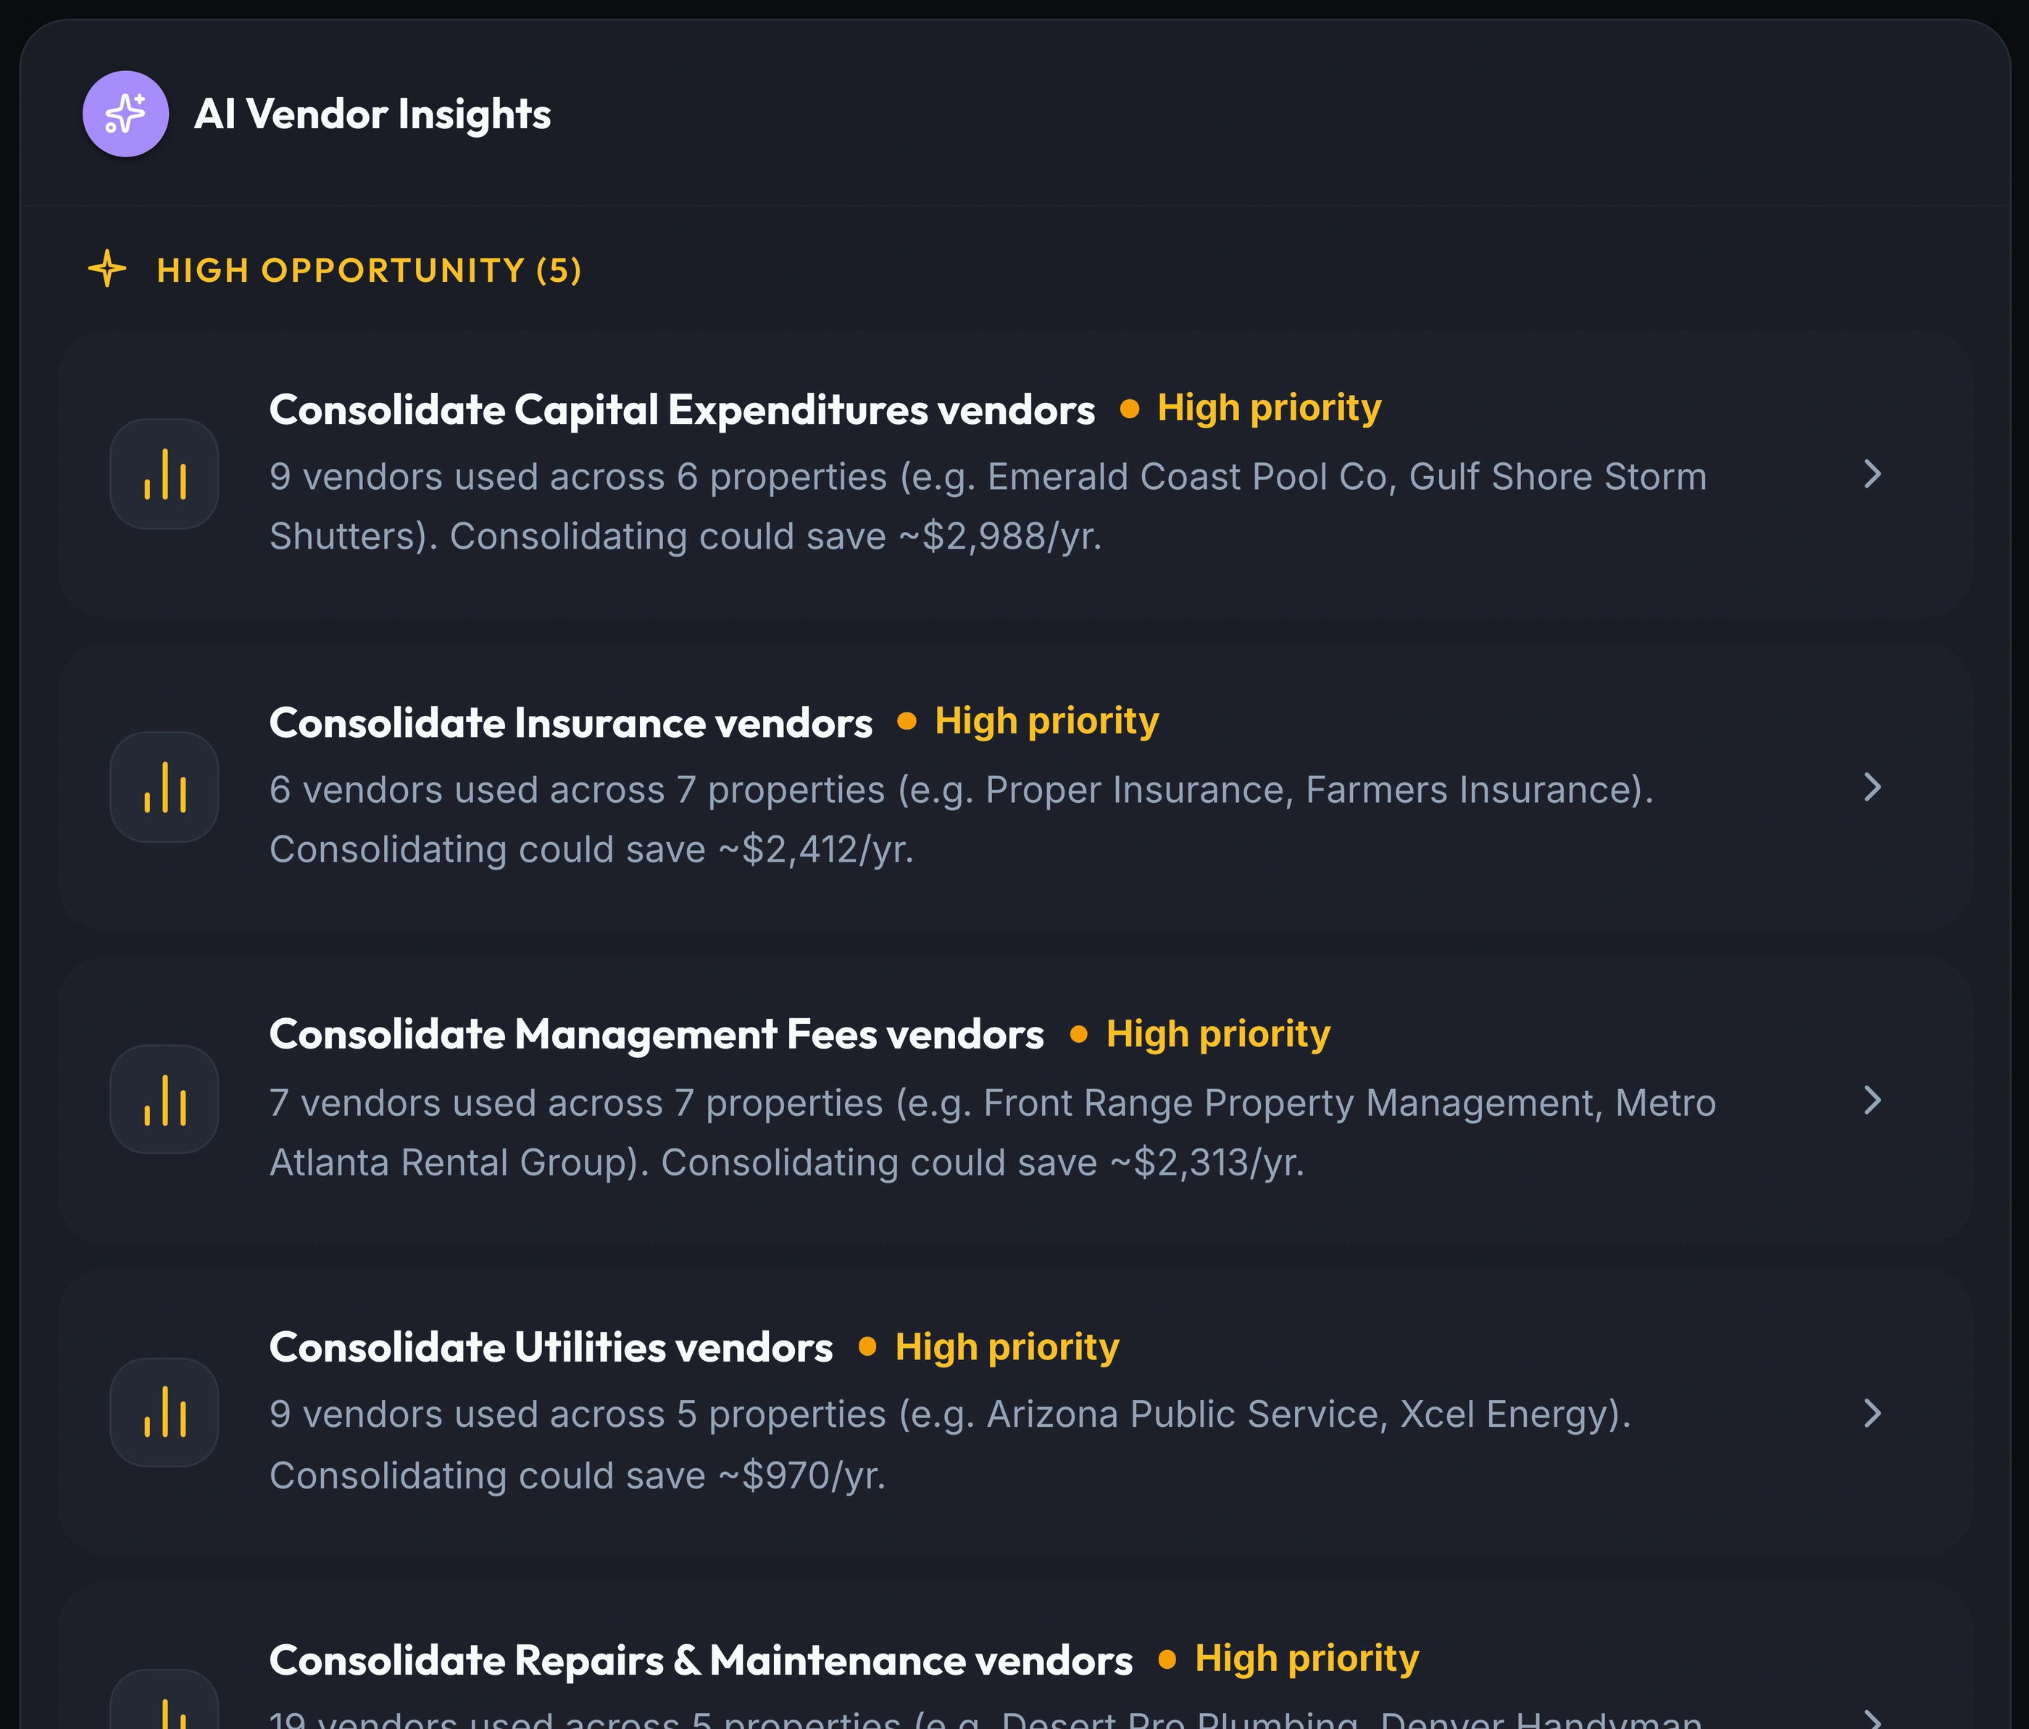Viewport: 2029px width, 1729px height.
Task: Expand the Repairs & Maintenance insight chevron
Action: coord(1872,1717)
